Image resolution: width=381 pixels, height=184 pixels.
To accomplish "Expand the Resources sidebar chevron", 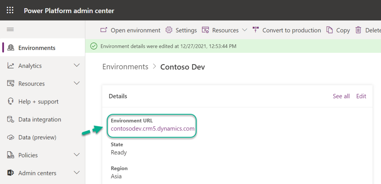I will pos(77,83).
